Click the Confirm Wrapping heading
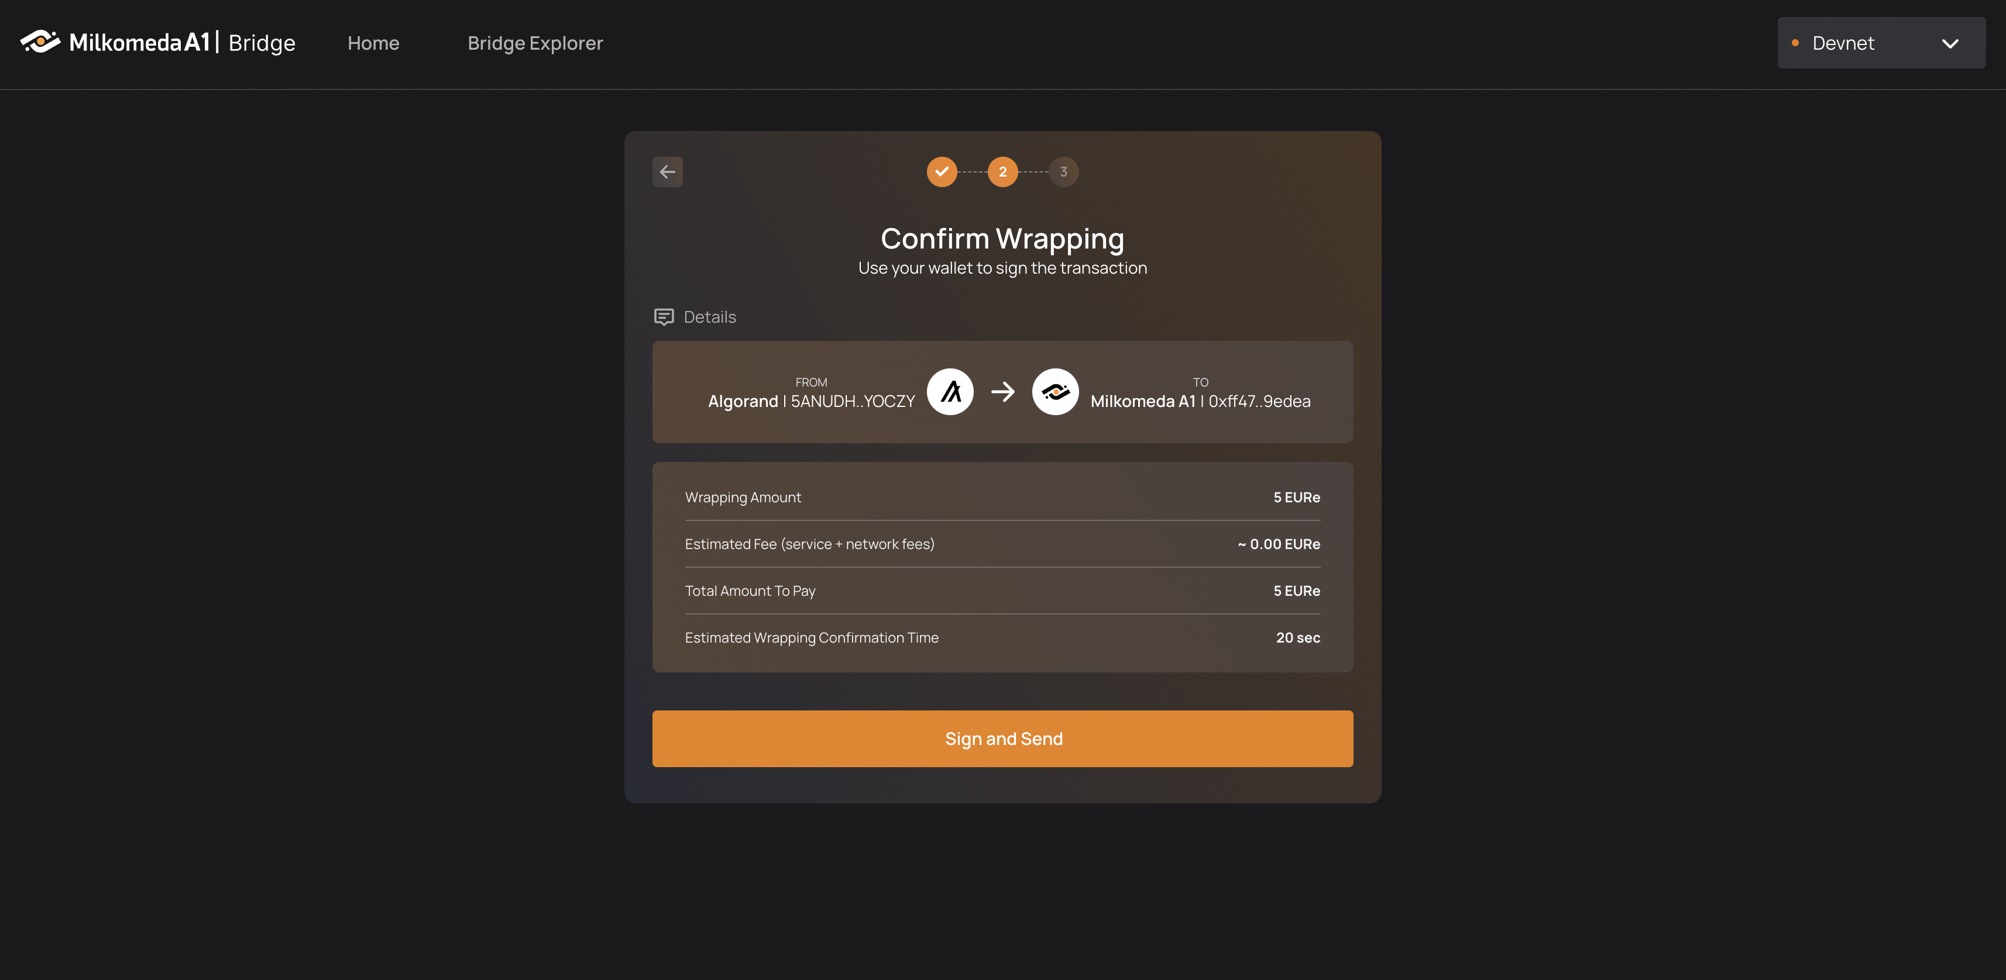The image size is (2006, 980). [x=1002, y=238]
